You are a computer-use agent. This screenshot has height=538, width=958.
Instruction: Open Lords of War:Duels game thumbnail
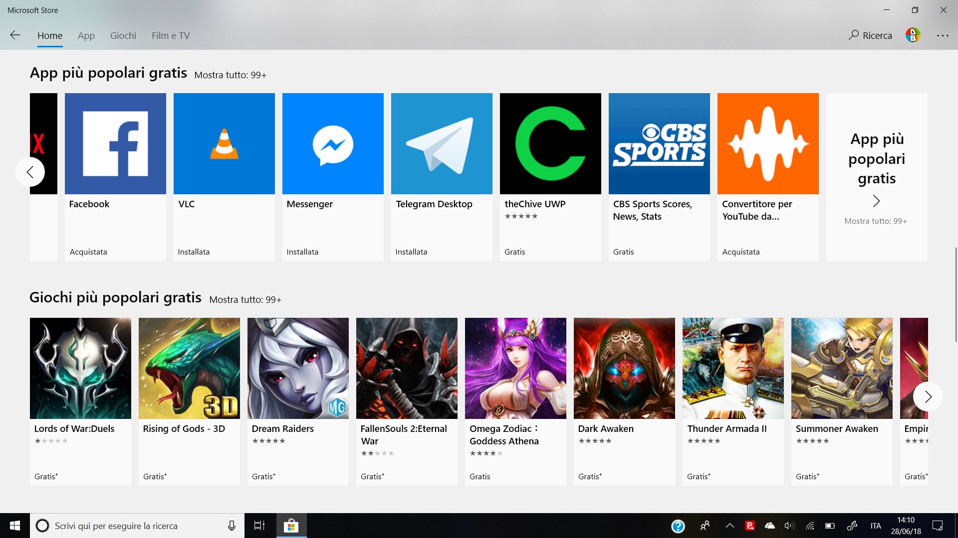(80, 368)
